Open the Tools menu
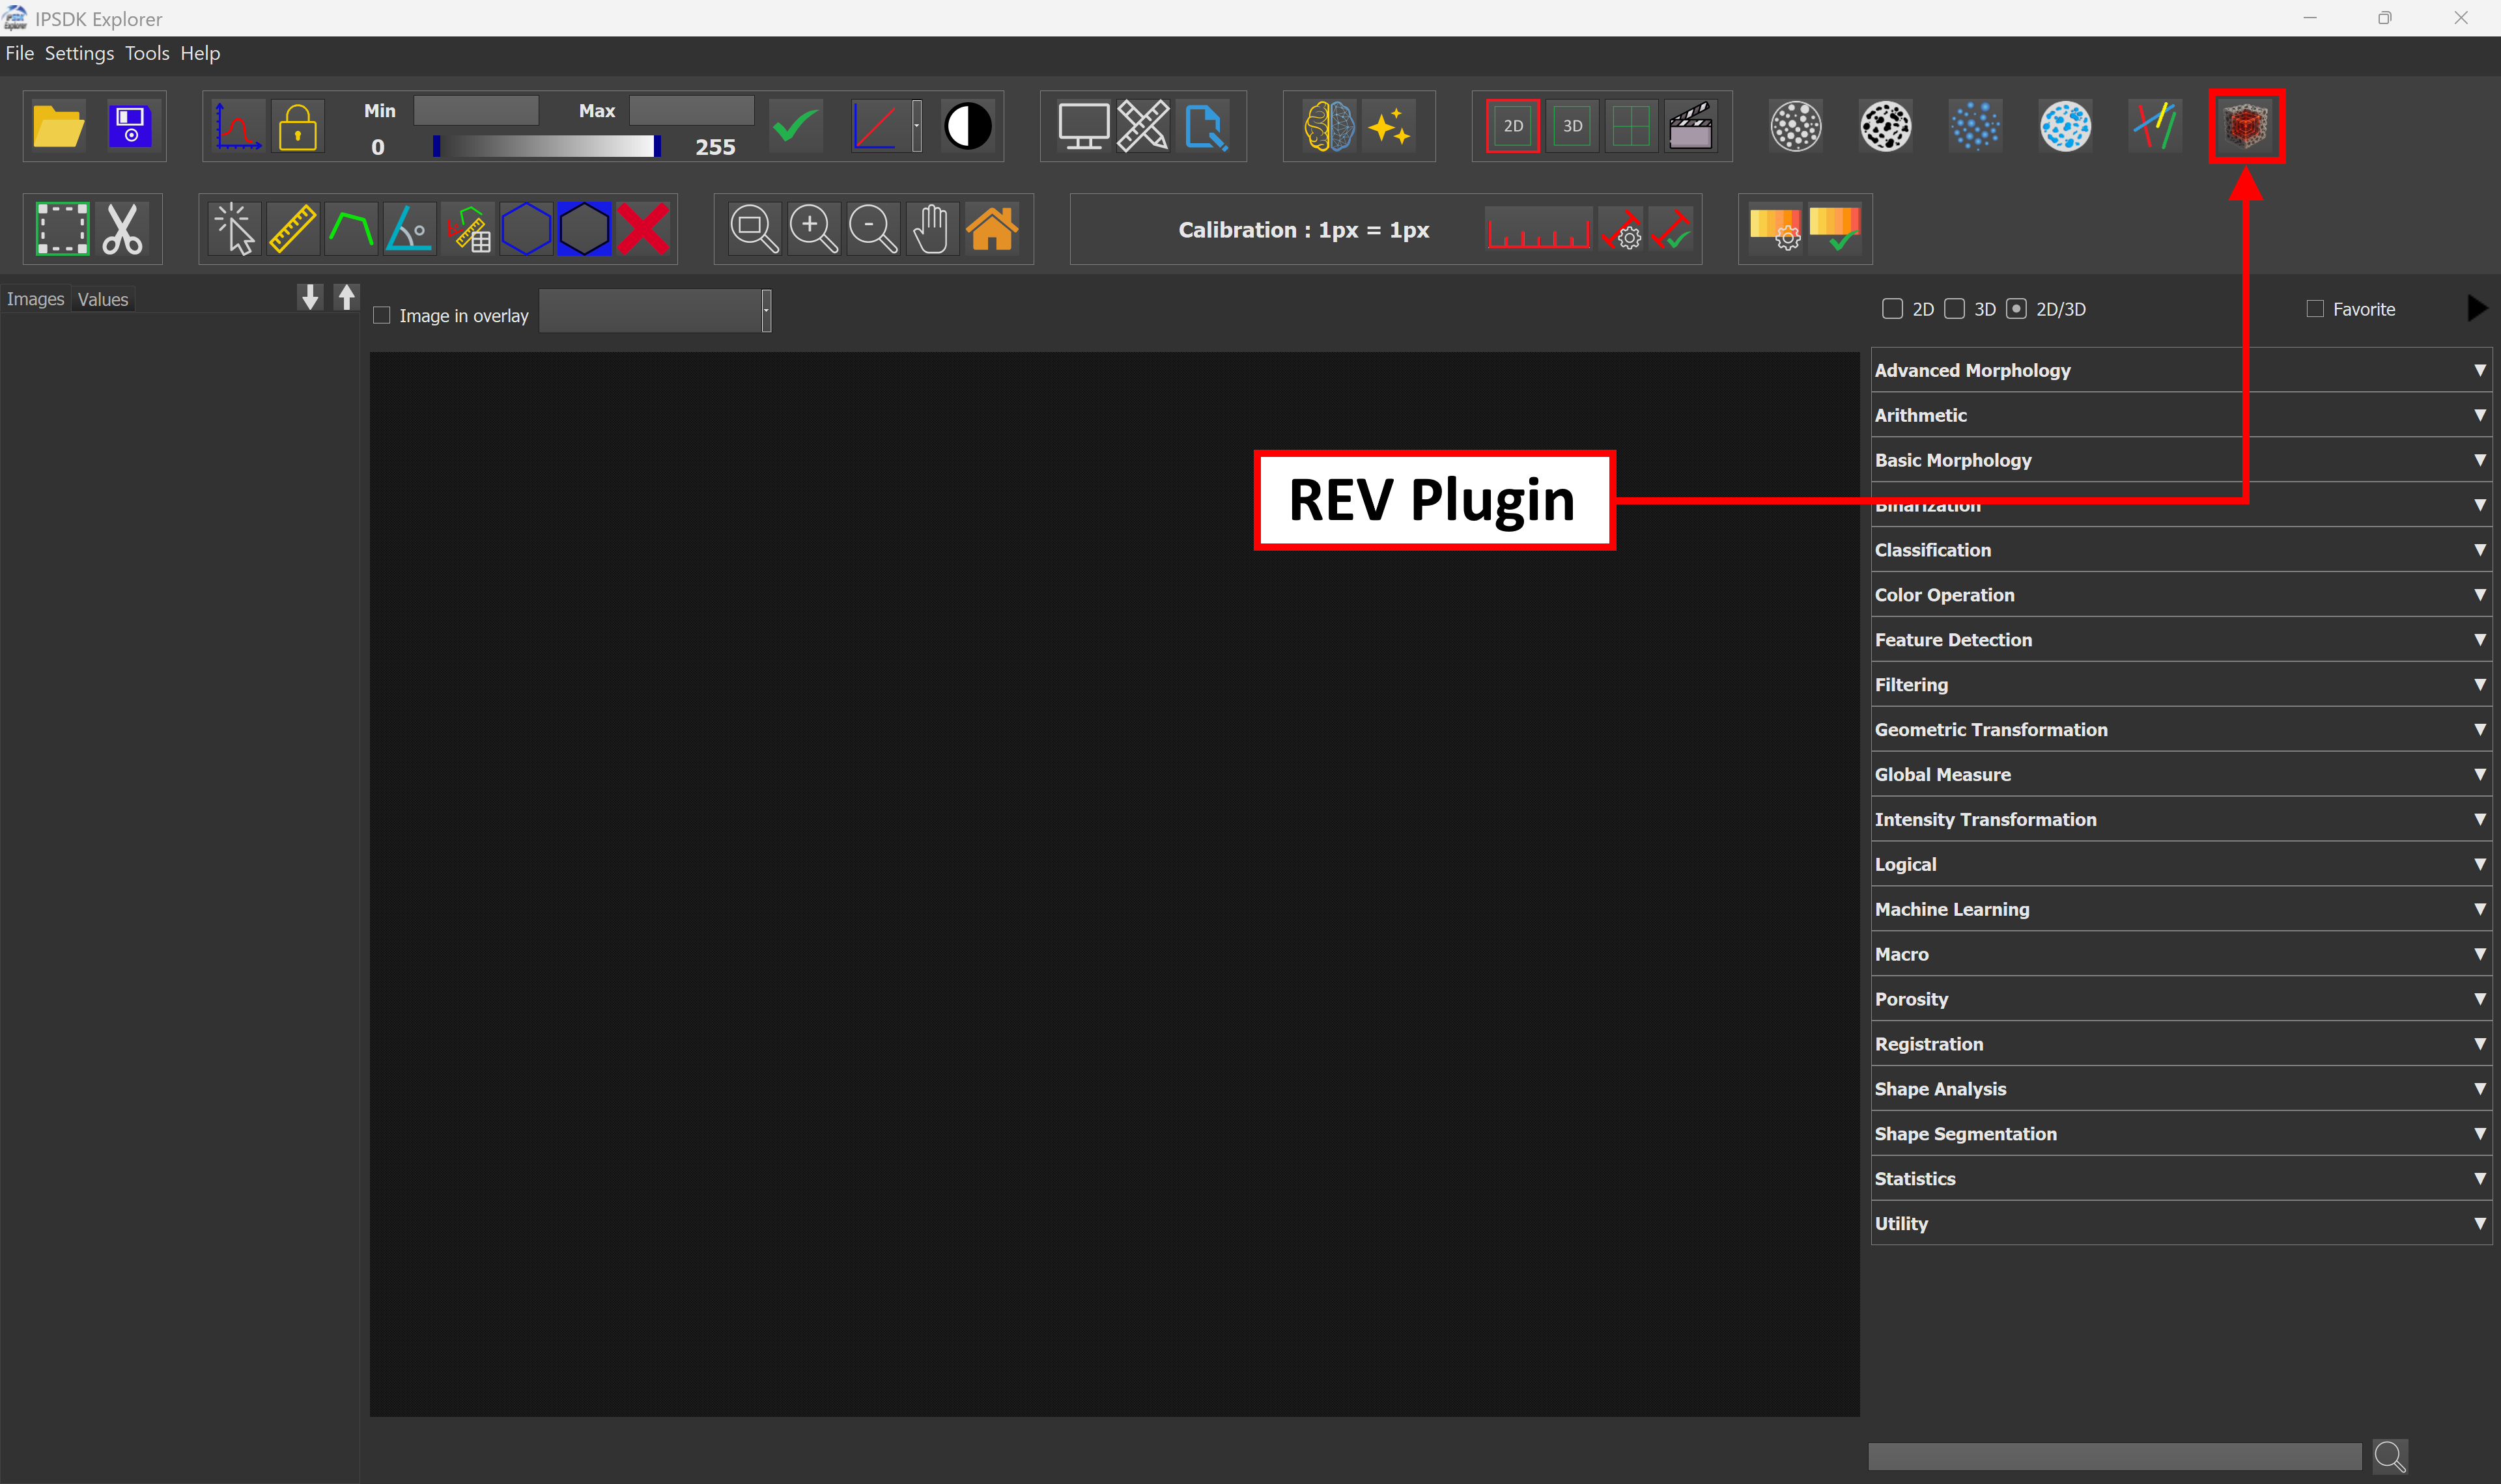The width and height of the screenshot is (2501, 1484). (x=147, y=53)
